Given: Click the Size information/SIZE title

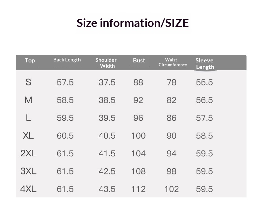Looking at the screenshot, I should [133, 23].
